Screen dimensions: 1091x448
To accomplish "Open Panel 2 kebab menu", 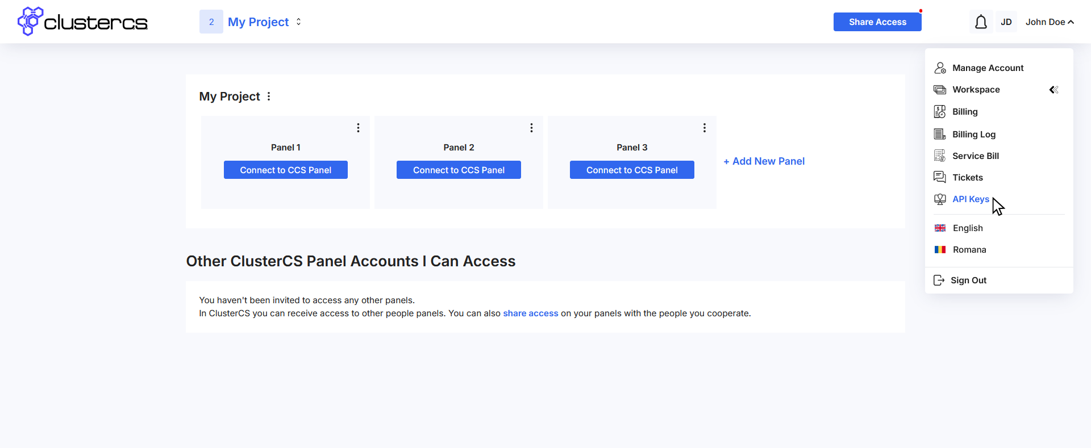I will point(531,128).
